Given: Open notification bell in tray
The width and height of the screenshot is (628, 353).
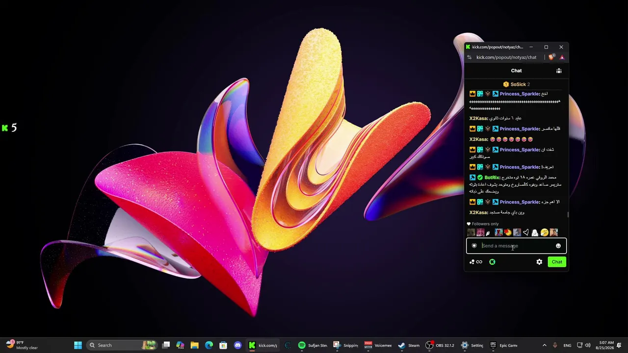Looking at the screenshot, I should [x=620, y=345].
